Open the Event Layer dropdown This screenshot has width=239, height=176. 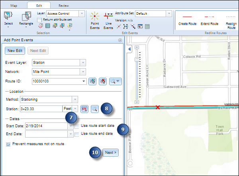click(82, 63)
